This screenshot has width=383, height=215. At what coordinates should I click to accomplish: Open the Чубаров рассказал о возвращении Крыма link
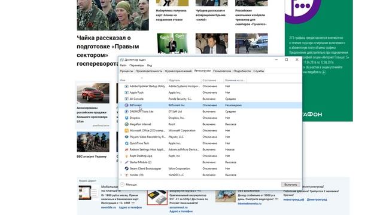click(x=211, y=15)
